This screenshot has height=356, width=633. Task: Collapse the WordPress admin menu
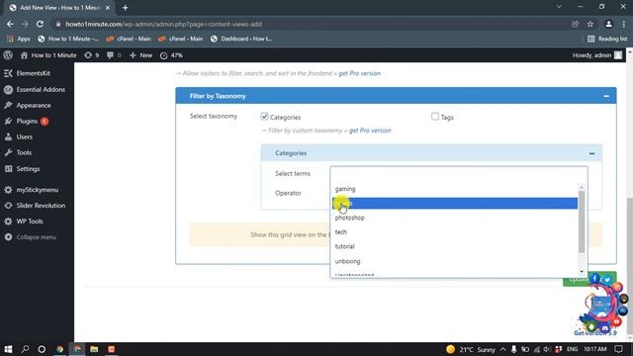(x=37, y=237)
